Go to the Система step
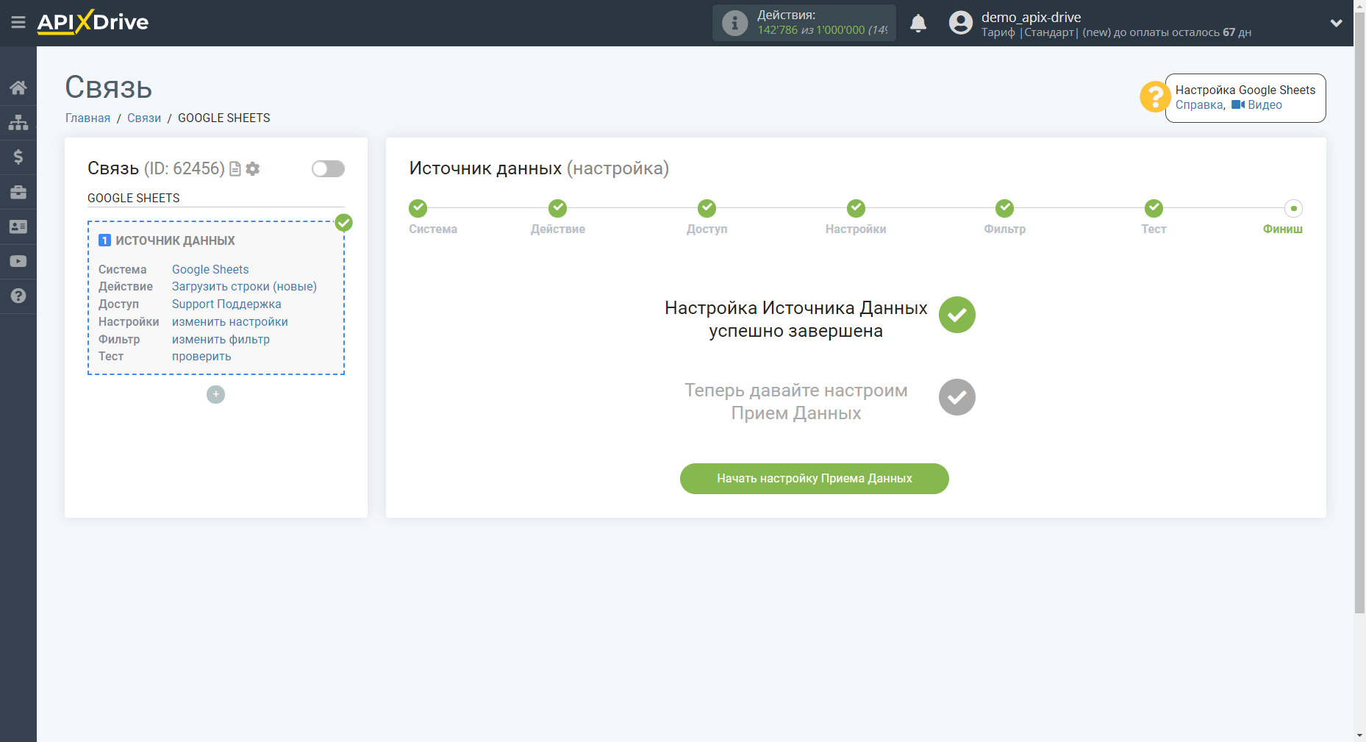 click(419, 209)
